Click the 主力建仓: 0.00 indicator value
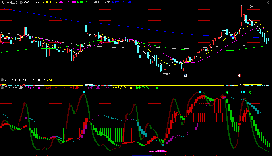Screen dimensions: 272x156 pos(34,88)
